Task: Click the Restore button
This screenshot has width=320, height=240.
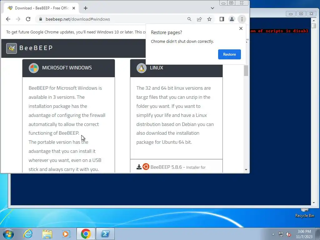Action: (x=229, y=54)
